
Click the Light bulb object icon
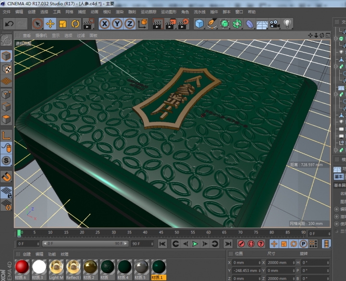[x=287, y=23]
